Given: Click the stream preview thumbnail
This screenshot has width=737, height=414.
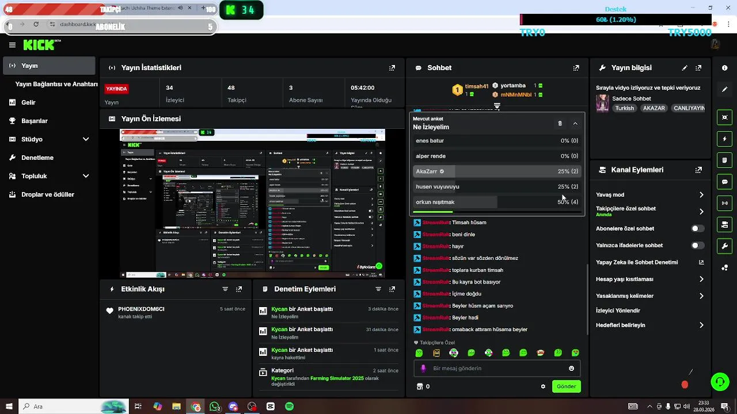Looking at the screenshot, I should point(252,203).
